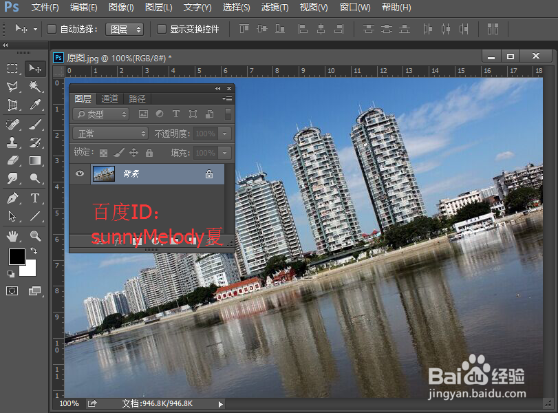Select the Rectangular Marquee tool
558x413 pixels.
coord(12,68)
